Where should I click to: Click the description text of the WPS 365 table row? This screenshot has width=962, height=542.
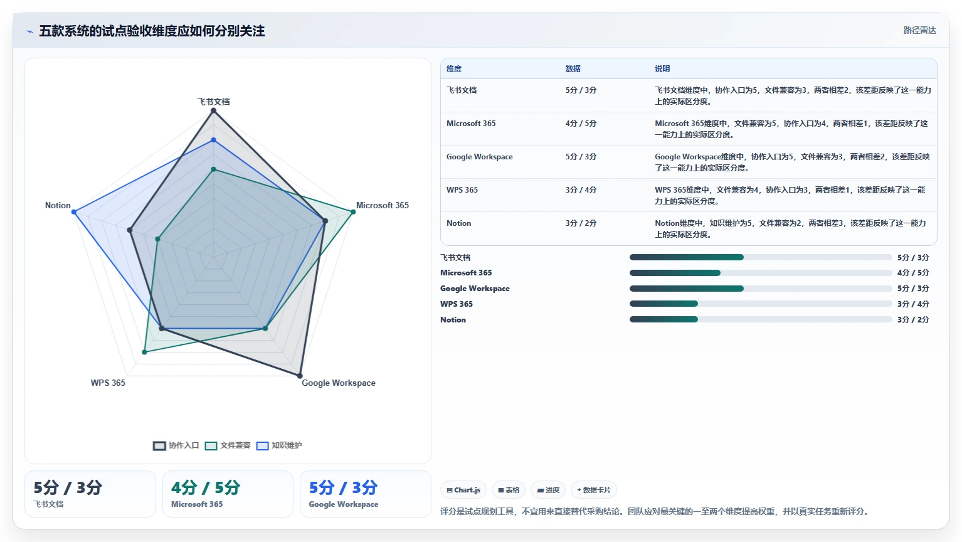[x=790, y=196]
